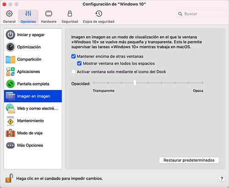Click the padlock to prevent changes

(x=9, y=178)
